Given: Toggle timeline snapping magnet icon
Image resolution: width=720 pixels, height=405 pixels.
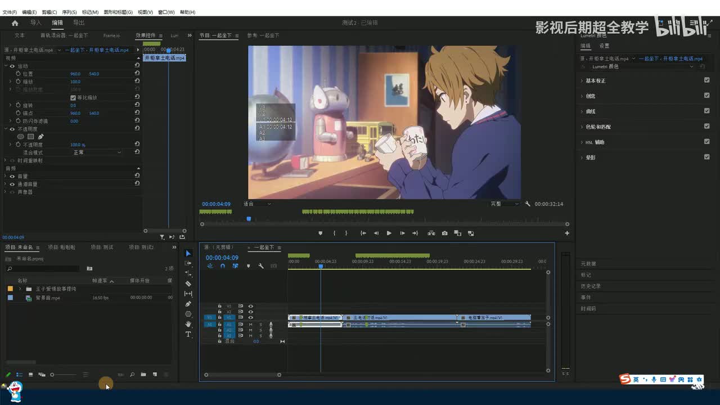Looking at the screenshot, I should pyautogui.click(x=223, y=266).
